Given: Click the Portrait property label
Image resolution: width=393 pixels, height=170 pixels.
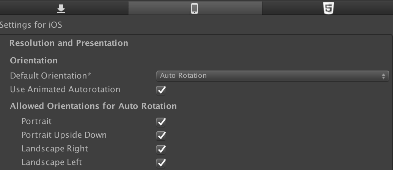Looking at the screenshot, I should click(x=36, y=121).
